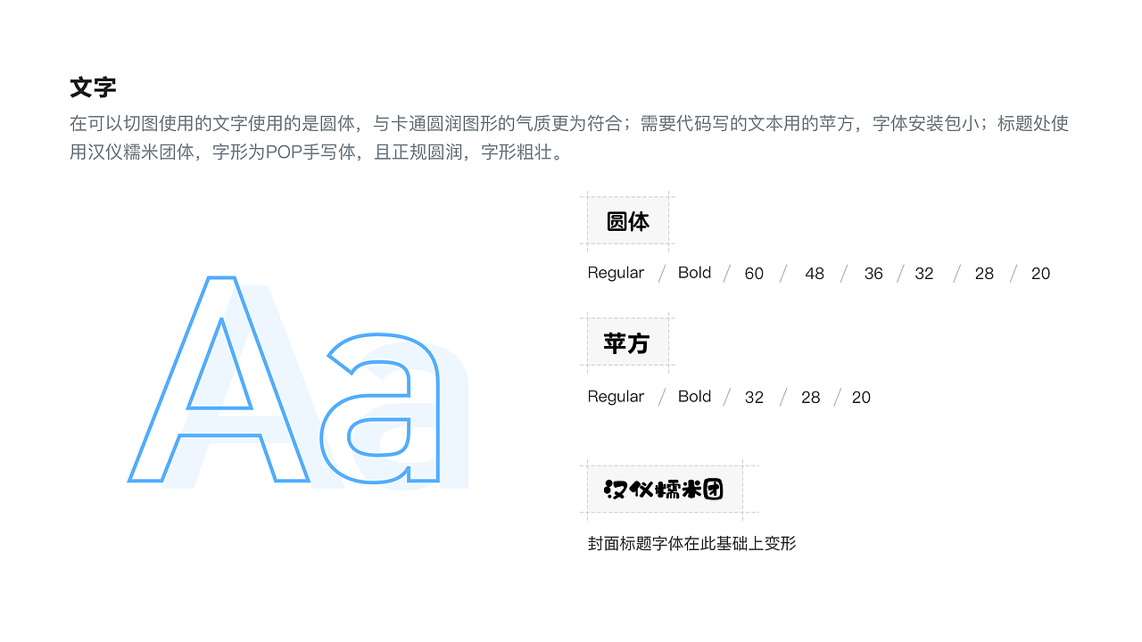1142x642 pixels.
Task: Click the large outlined letter A
Action: point(219,380)
